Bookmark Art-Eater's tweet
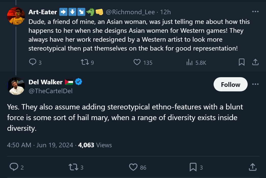The width and height of the screenshot is (266, 178). click(242, 62)
